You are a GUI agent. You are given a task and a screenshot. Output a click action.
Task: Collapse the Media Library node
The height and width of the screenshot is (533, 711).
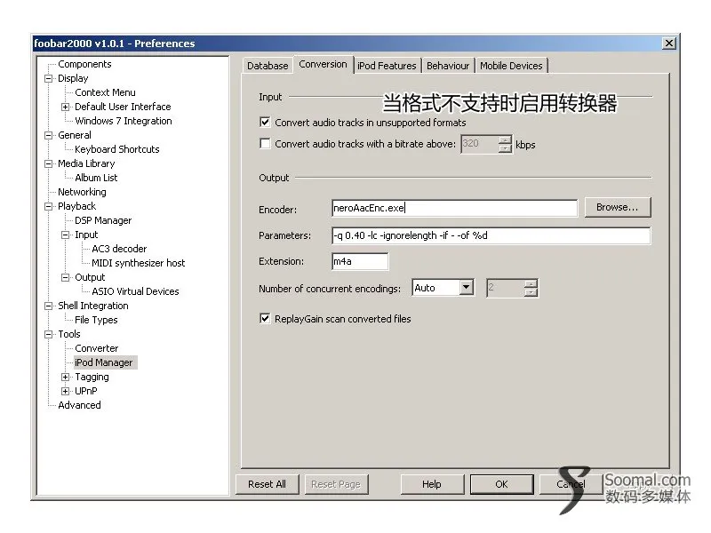point(49,163)
